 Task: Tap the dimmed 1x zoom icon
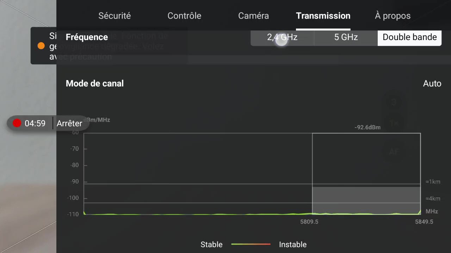tap(394, 124)
